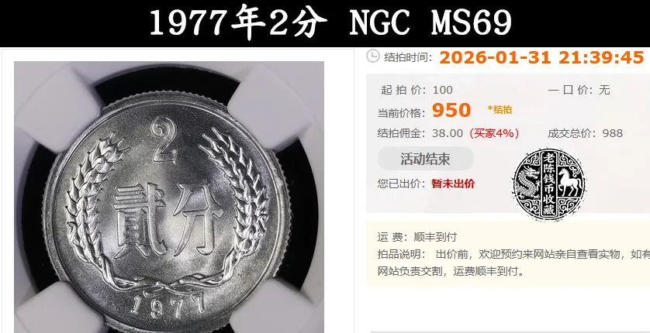This screenshot has height=333, width=650.
Task: Click the 活动结束 button
Action: coord(425,159)
